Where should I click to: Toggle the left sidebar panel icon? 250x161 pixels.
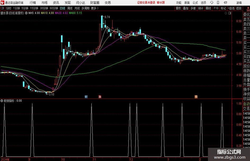[x=2, y=8]
